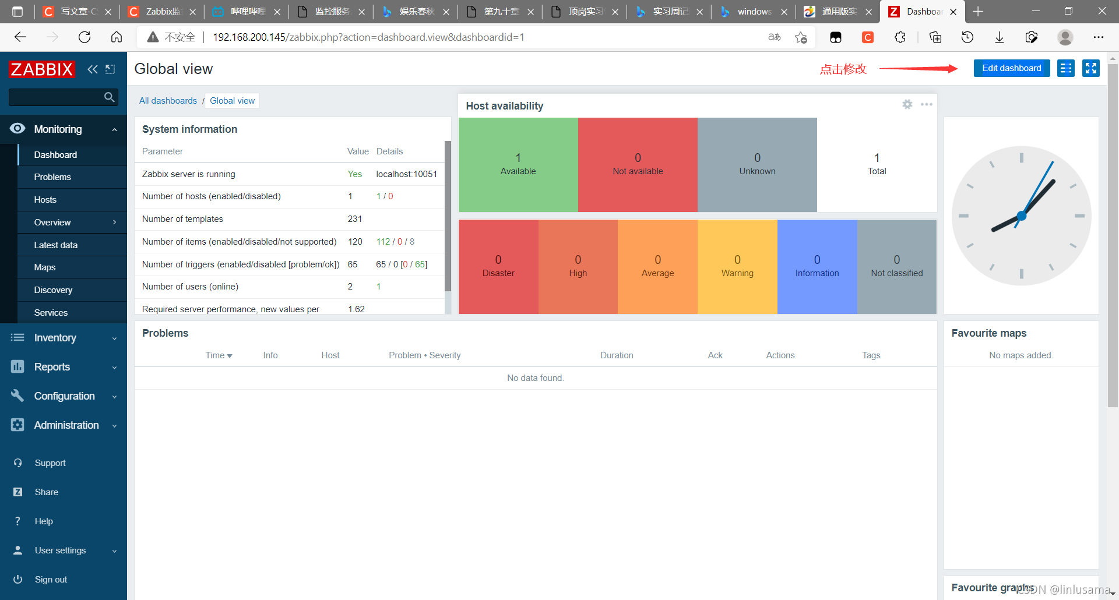Click the Sign out link
This screenshot has width=1119, height=600.
[x=51, y=580]
